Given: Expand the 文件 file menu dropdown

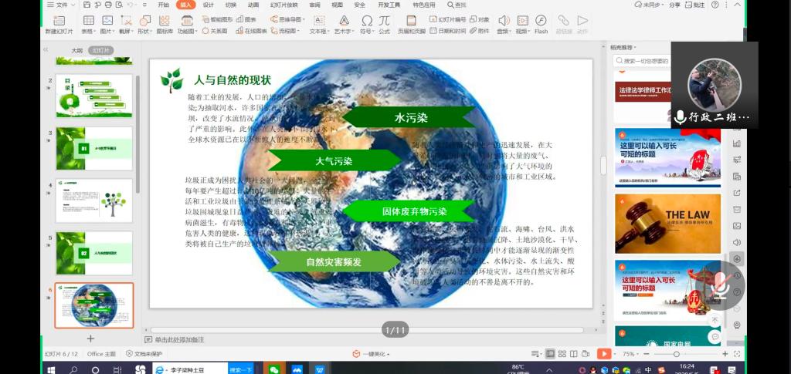Looking at the screenshot, I should pyautogui.click(x=60, y=5).
